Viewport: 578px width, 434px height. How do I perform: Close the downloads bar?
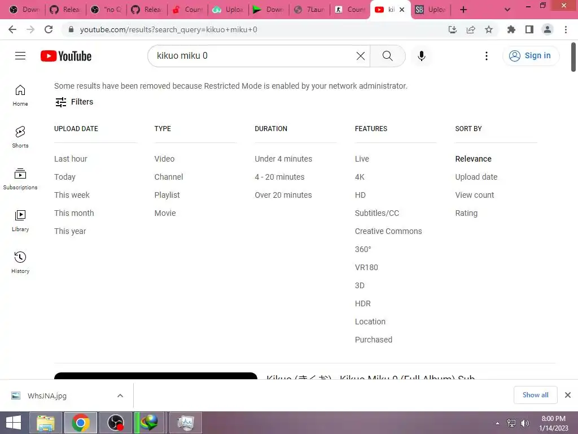pyautogui.click(x=568, y=395)
